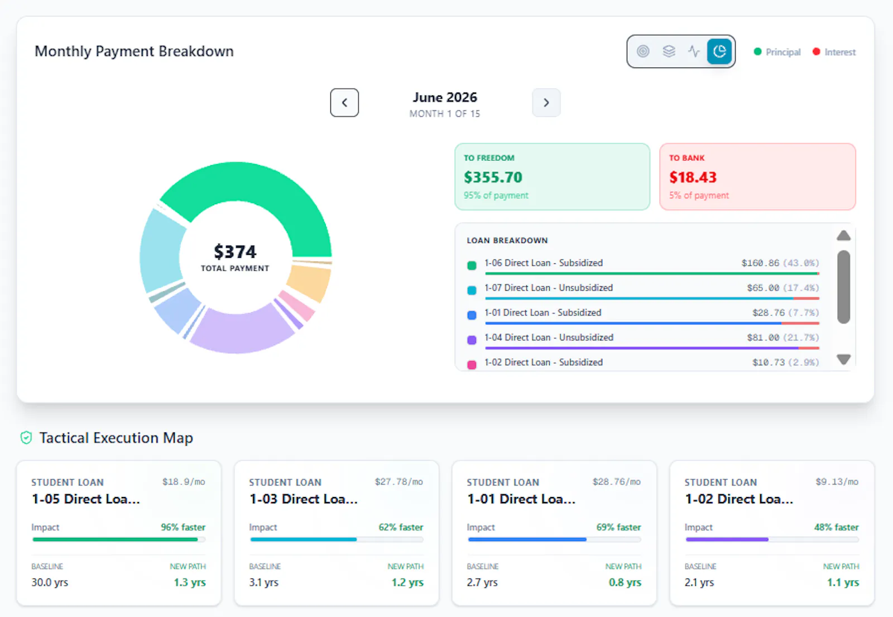The image size is (893, 617).
Task: Switch to the stacked layers chart view
Action: (669, 51)
